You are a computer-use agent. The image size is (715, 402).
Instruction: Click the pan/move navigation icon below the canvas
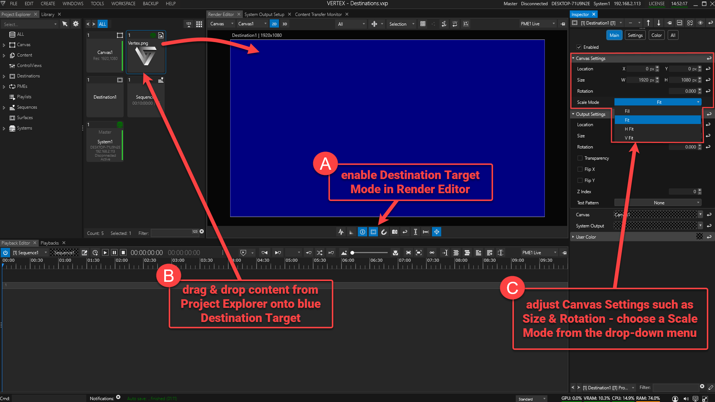pos(436,232)
